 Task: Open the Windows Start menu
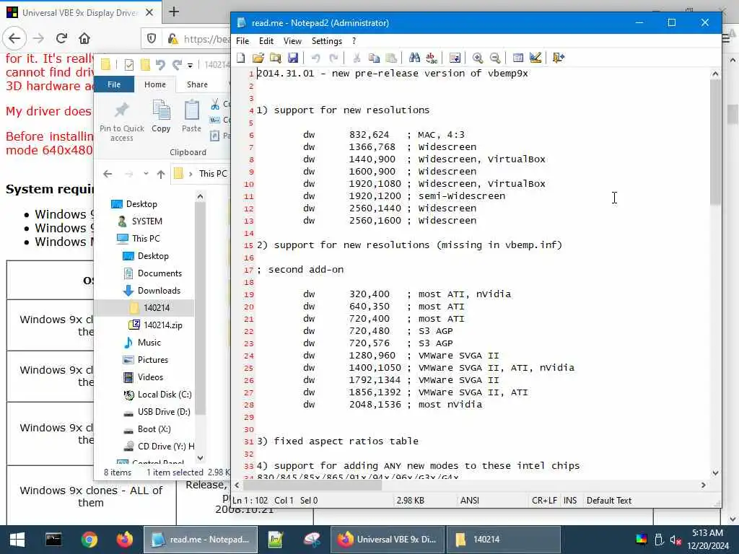click(17, 540)
